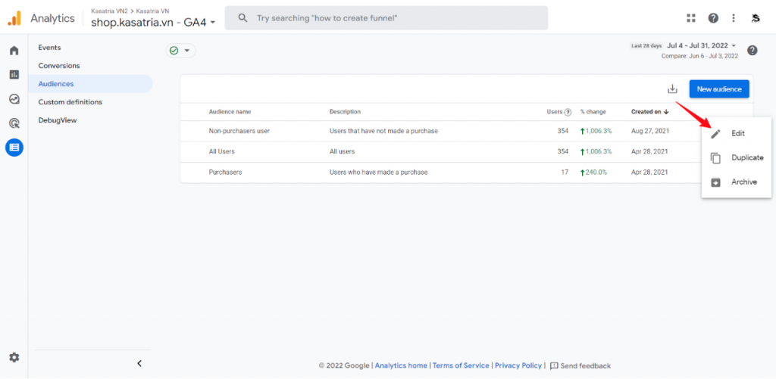Click the 240.0% change value
The image size is (776, 379).
(x=593, y=172)
